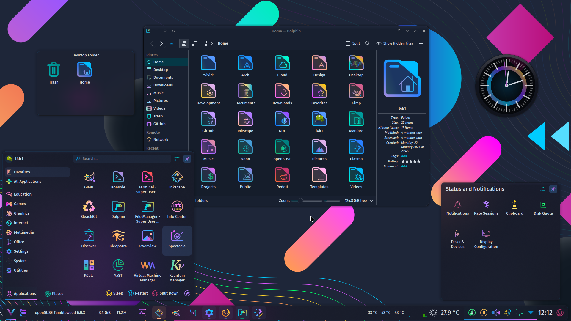Open Info Center from launcher favorites

[177, 210]
